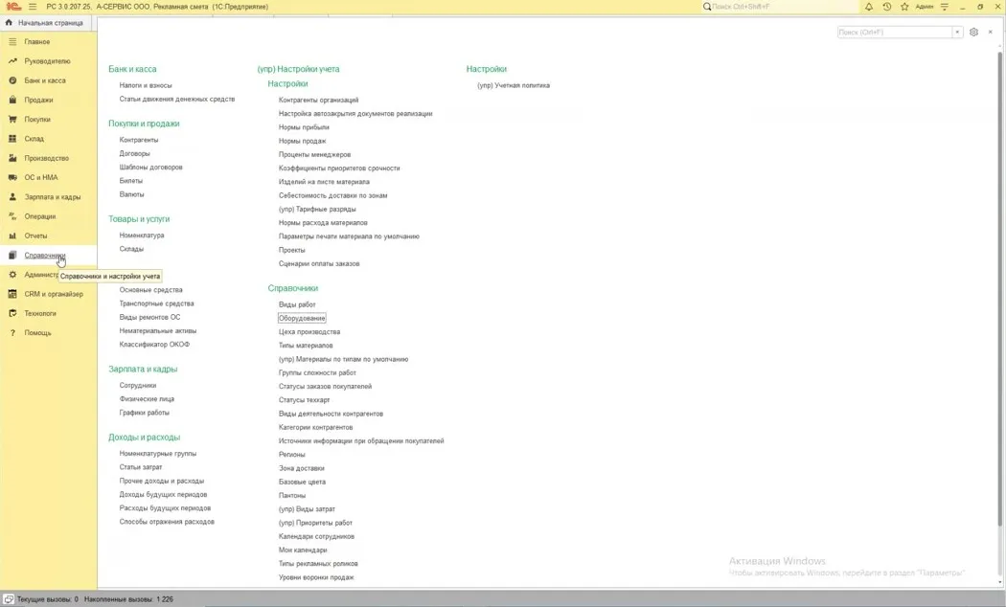Viewport: 1006px width, 607px height.
Task: Open the Операции sidebar icon
Action: (12, 216)
